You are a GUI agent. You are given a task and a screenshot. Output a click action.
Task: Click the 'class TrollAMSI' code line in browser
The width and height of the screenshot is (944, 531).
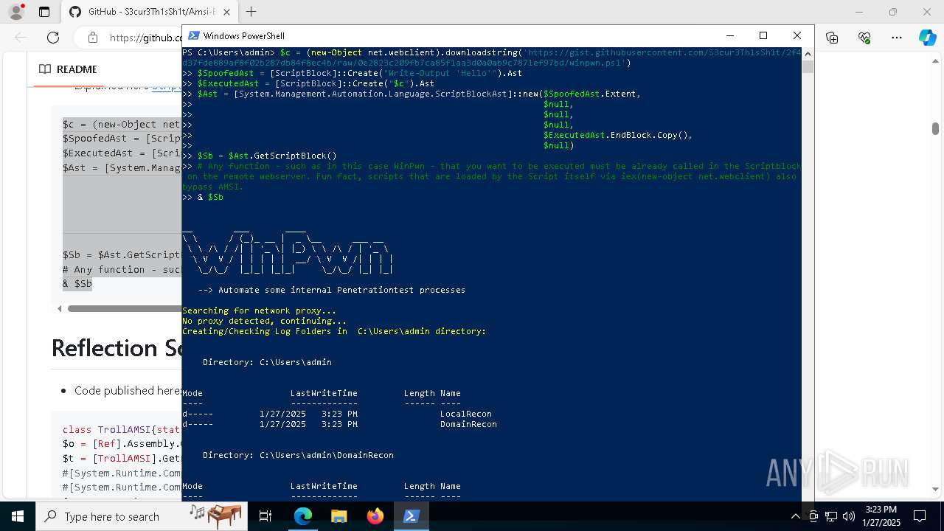(122, 429)
